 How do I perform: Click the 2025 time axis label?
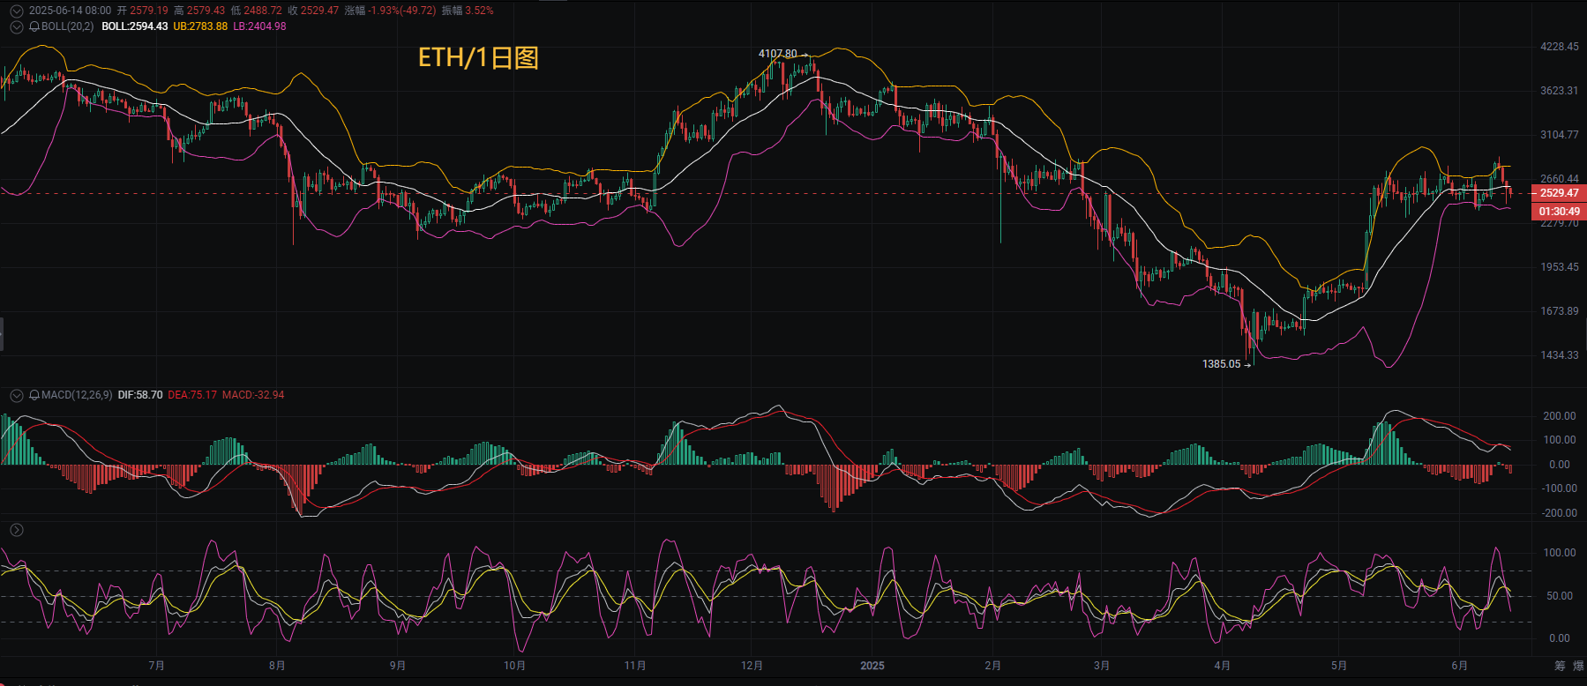coord(872,666)
